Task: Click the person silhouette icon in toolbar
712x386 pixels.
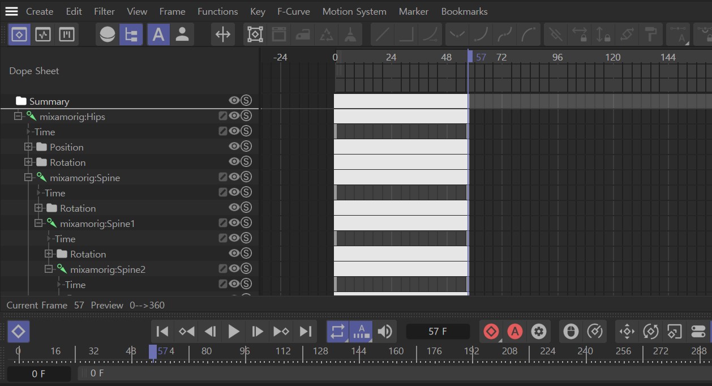Action: [x=182, y=35]
